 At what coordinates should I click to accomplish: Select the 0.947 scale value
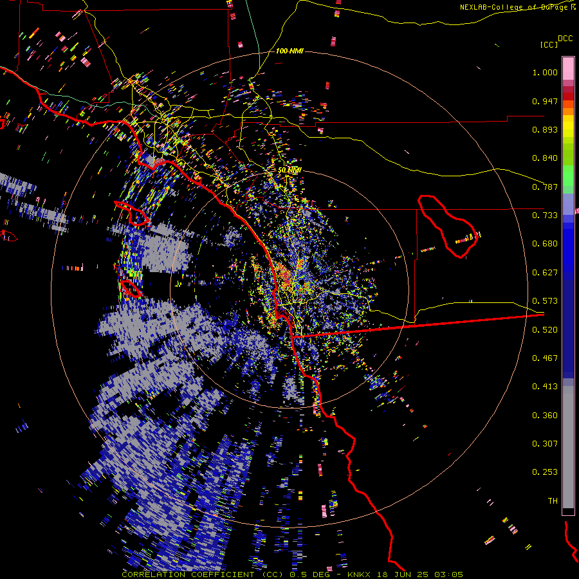pyautogui.click(x=545, y=101)
